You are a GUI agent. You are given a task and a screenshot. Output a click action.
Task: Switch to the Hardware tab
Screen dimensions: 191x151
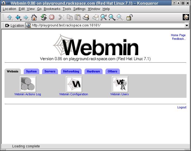(93, 71)
